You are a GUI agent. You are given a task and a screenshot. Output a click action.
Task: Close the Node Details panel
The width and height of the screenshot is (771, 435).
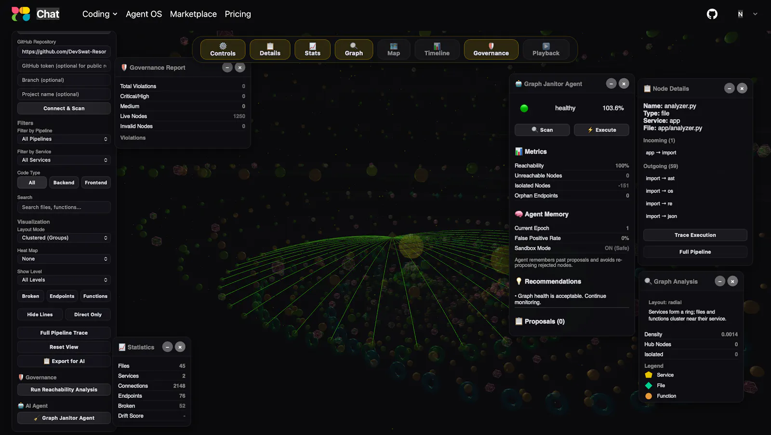point(742,88)
